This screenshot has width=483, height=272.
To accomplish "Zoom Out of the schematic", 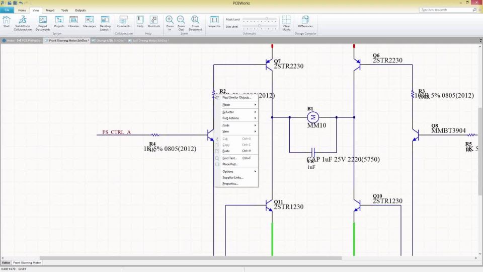I will [x=181, y=23].
